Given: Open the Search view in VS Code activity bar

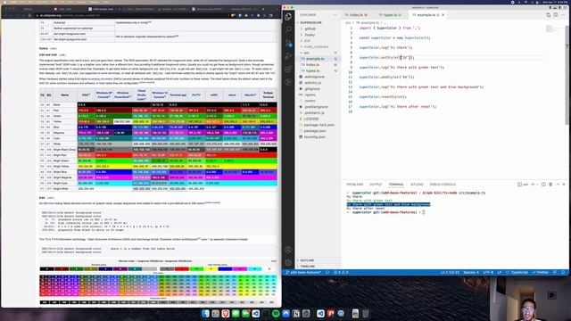Looking at the screenshot, I should [288, 29].
